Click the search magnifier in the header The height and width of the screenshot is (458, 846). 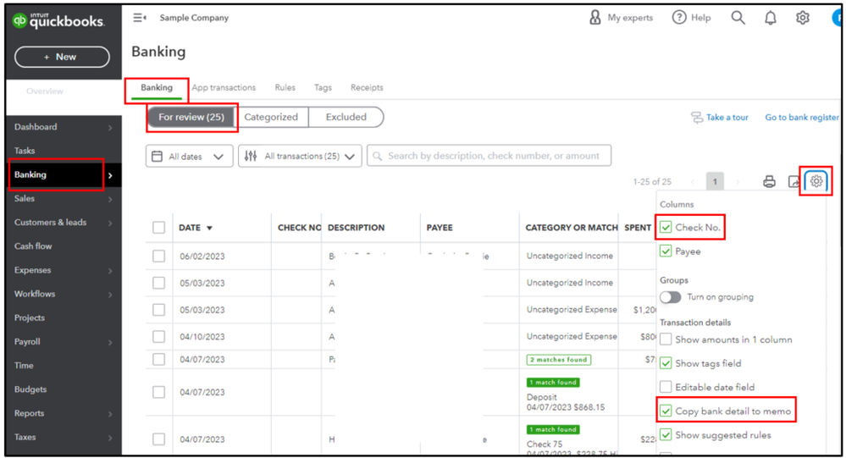coord(738,17)
